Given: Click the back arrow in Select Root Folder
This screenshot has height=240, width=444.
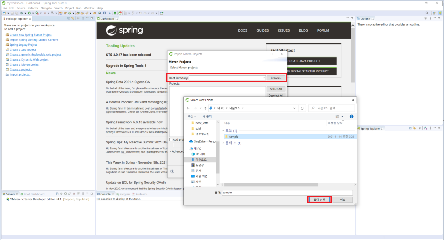Looking at the screenshot, I should click(x=188, y=108).
